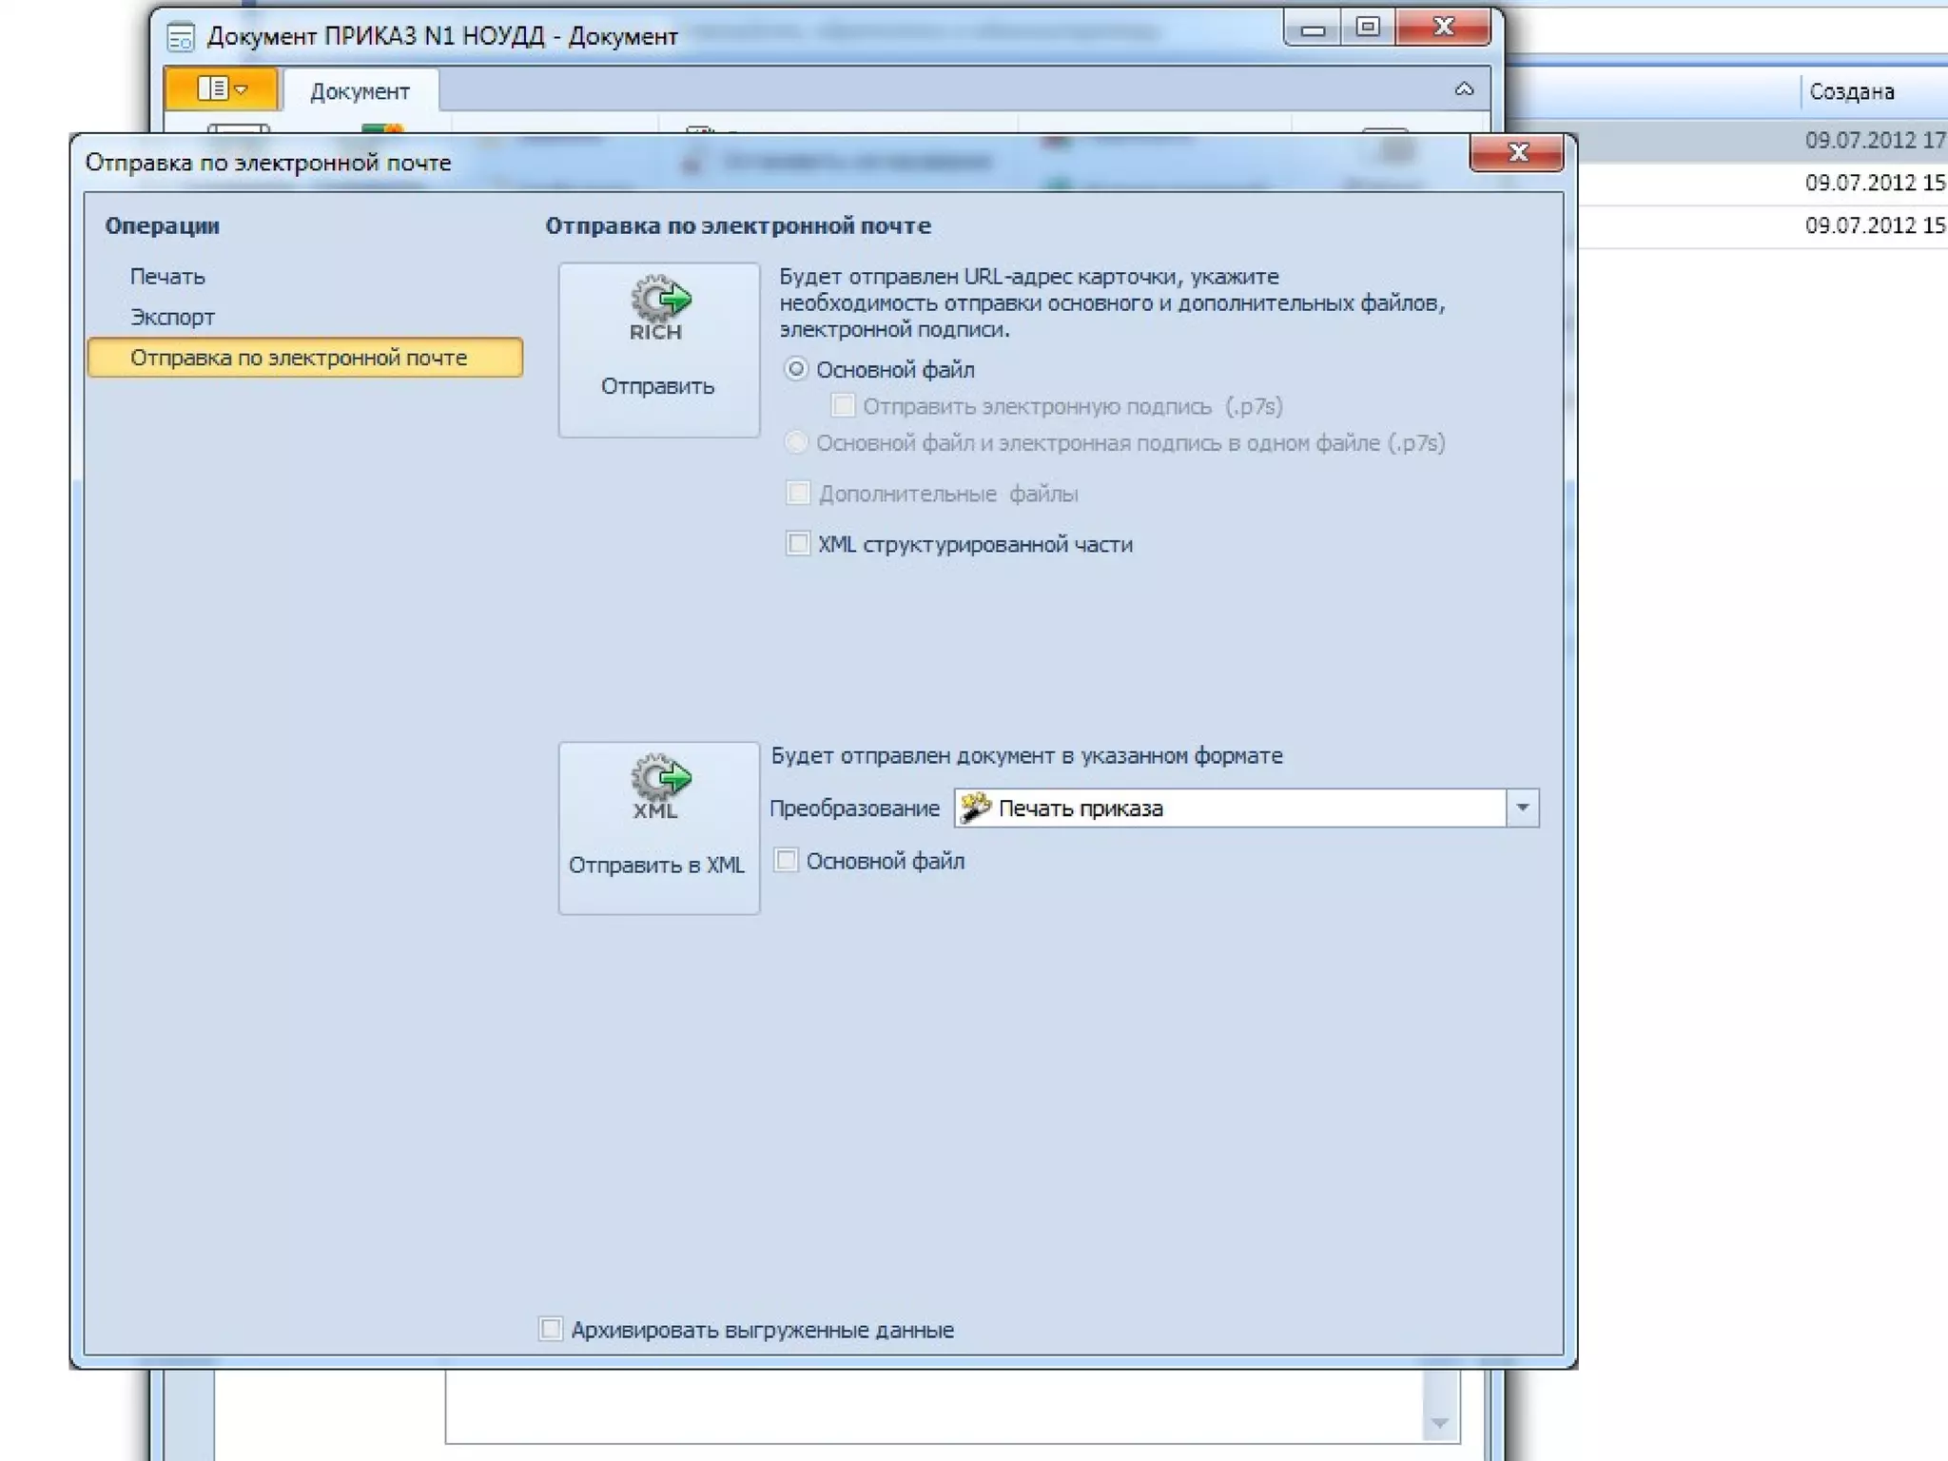Click the wand icon in the Преобразование field

(975, 808)
